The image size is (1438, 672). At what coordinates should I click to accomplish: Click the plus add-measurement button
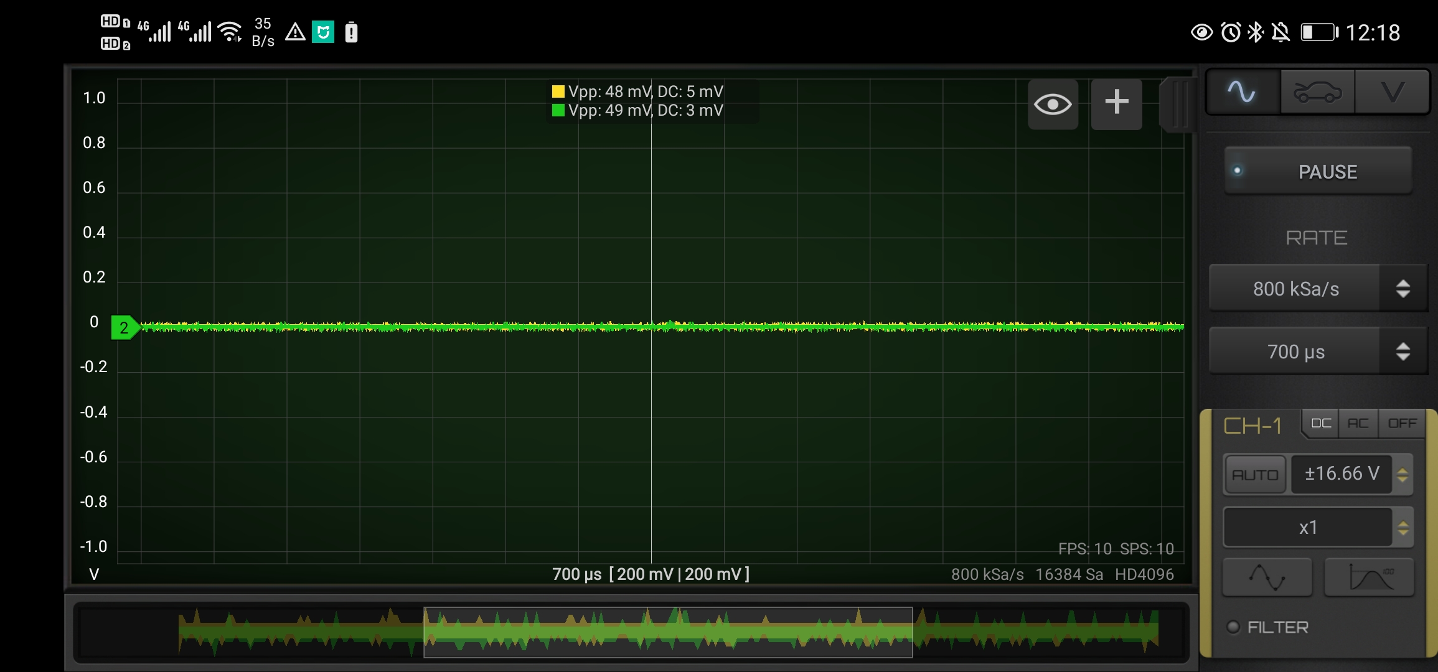click(1116, 103)
